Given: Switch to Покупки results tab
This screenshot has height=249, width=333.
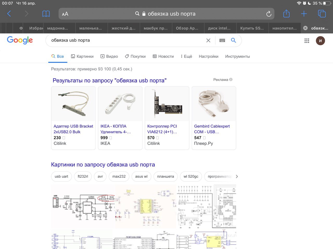Looking at the screenshot, I should pyautogui.click(x=135, y=56).
